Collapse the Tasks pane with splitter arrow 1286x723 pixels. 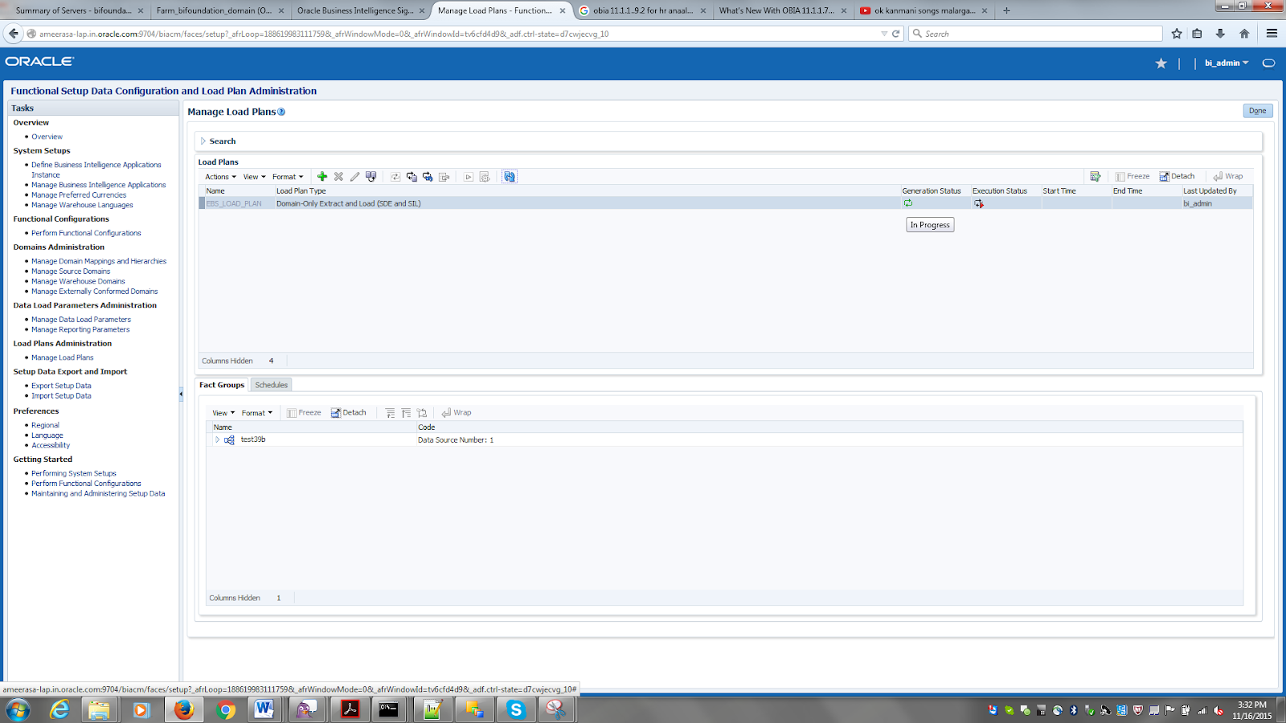pos(181,394)
